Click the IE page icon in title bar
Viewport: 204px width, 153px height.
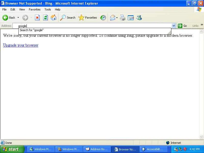(x=3, y=3)
